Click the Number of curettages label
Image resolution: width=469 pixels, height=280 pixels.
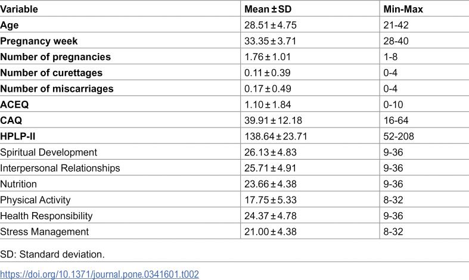point(51,73)
